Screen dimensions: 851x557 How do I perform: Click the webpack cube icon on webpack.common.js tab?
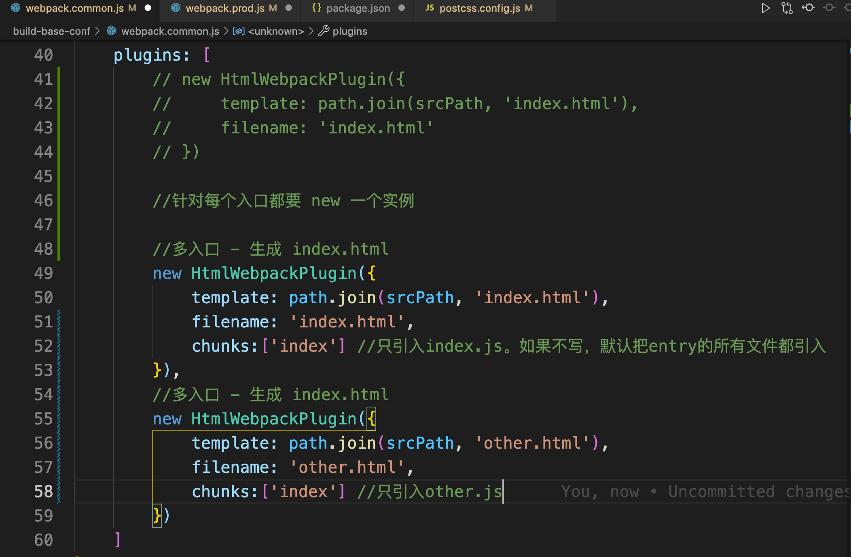coord(16,8)
